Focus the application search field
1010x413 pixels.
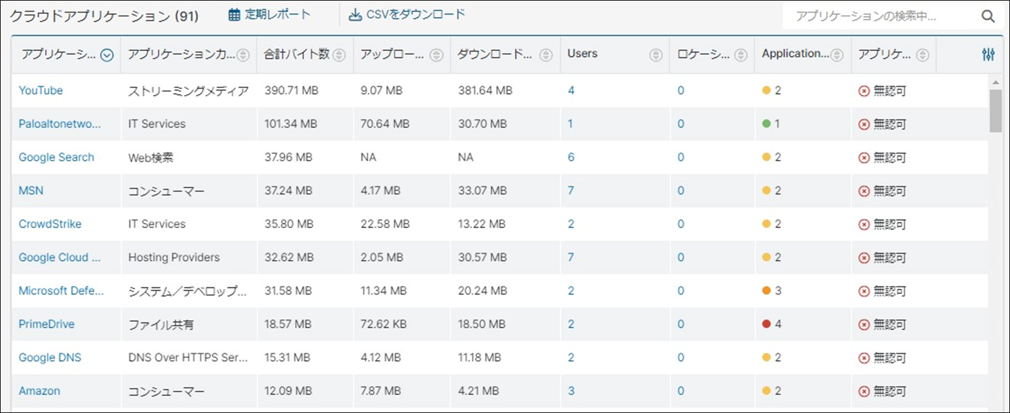click(x=881, y=17)
